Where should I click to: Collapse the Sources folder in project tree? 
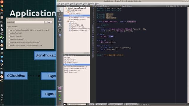66,21
